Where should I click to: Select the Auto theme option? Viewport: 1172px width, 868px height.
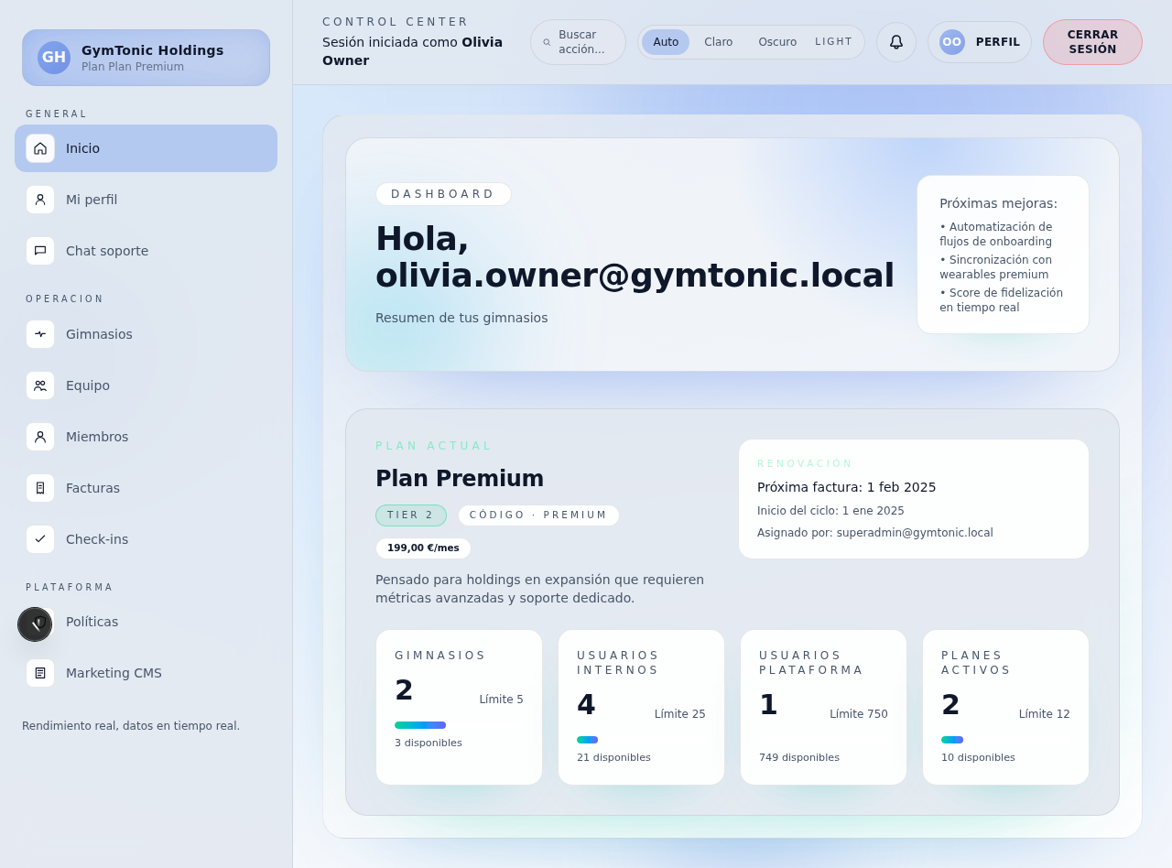pos(666,42)
